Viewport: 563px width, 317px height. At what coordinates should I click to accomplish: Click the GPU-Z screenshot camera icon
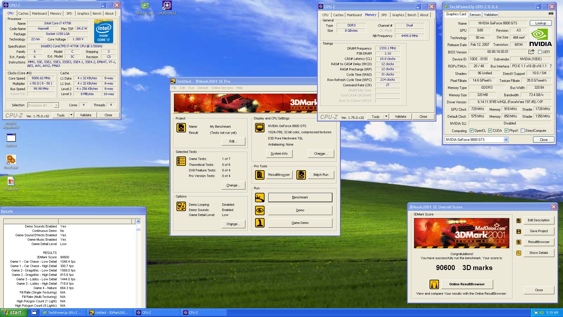[551, 14]
